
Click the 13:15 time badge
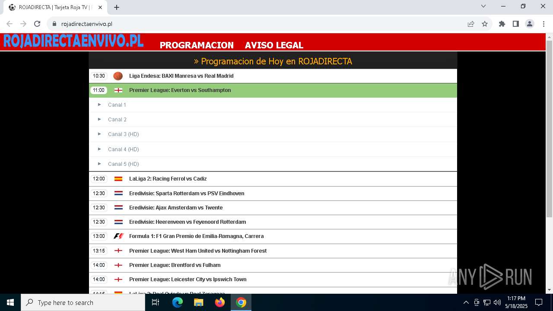point(99,251)
